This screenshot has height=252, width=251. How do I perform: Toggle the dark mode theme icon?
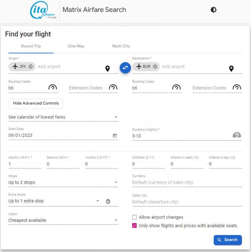click(x=214, y=10)
